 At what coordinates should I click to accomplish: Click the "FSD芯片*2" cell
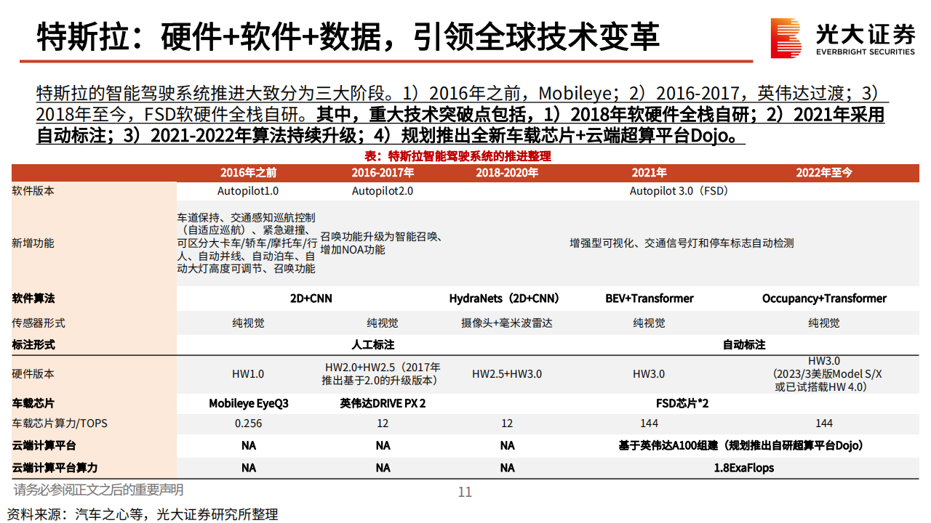click(x=682, y=403)
